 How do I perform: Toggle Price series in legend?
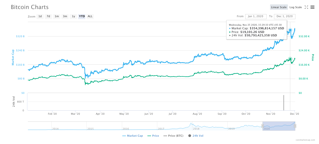[153, 136]
